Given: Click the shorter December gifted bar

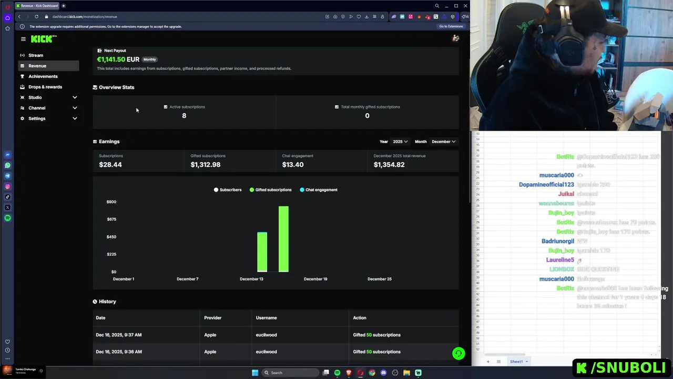Looking at the screenshot, I should point(262,252).
